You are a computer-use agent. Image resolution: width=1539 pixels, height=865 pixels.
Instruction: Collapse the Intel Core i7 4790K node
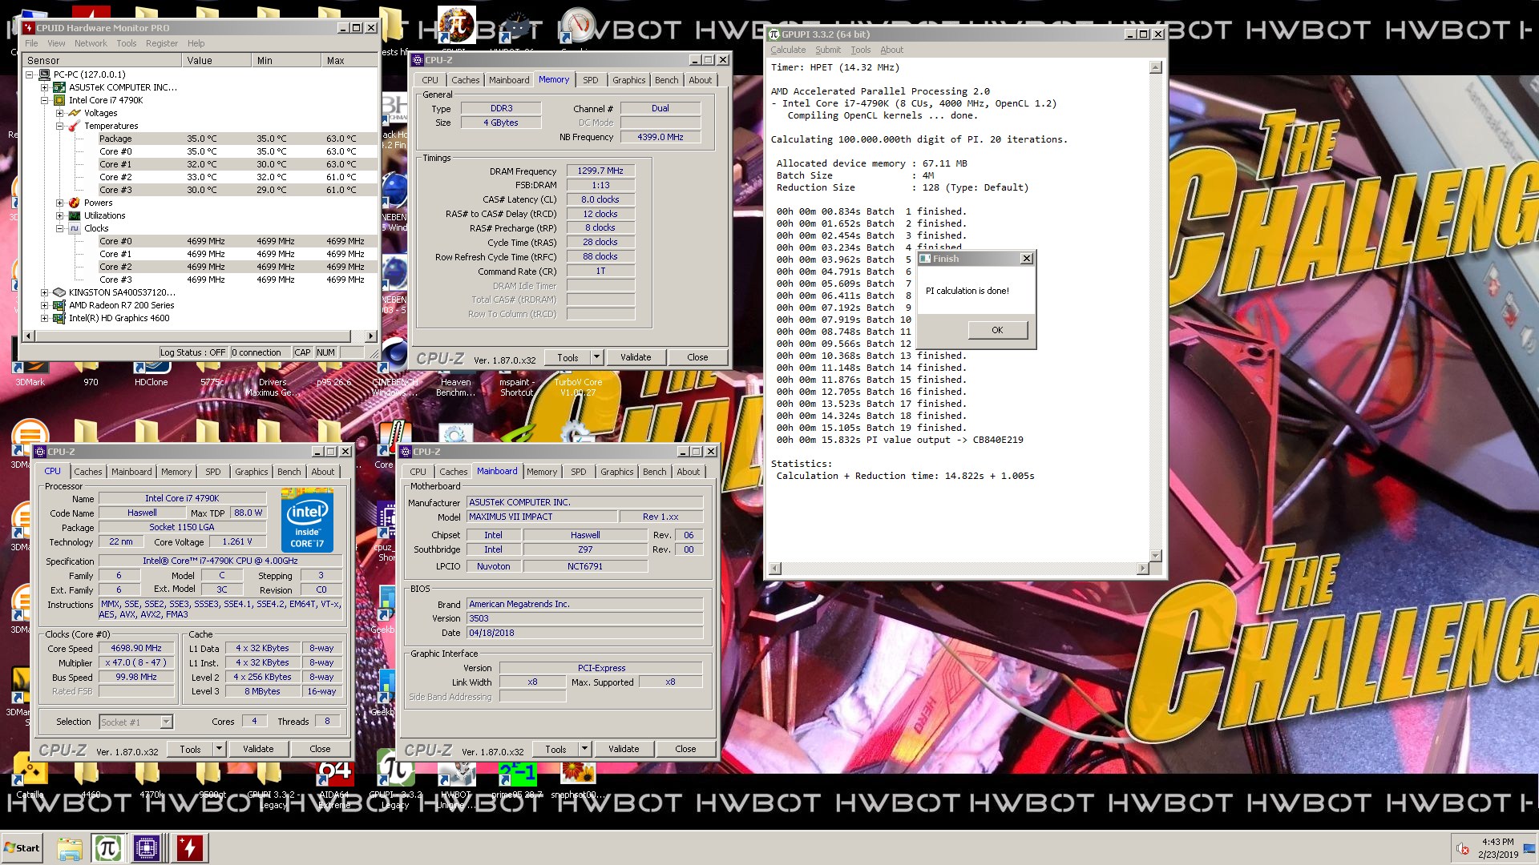point(45,100)
